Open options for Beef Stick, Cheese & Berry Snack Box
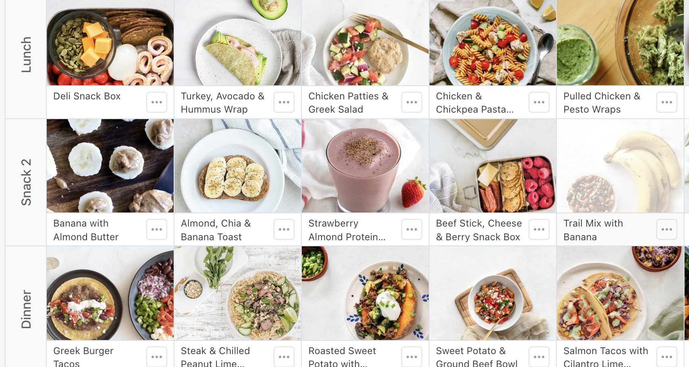 pos(539,229)
